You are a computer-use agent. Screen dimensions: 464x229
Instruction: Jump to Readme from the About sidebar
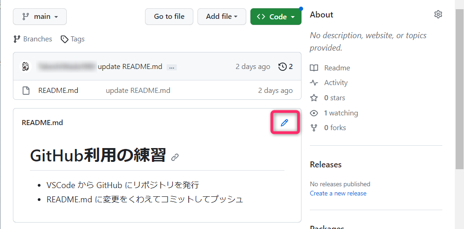point(337,68)
